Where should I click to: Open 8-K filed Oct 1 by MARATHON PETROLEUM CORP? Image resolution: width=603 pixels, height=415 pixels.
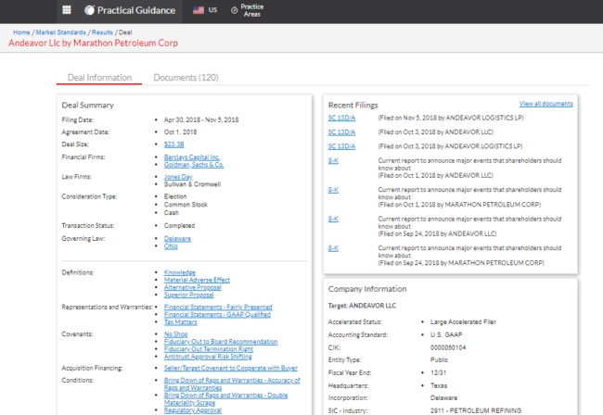(x=333, y=190)
